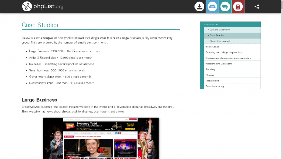Click the BroadwayWorld.com text in paragraph

36,107
